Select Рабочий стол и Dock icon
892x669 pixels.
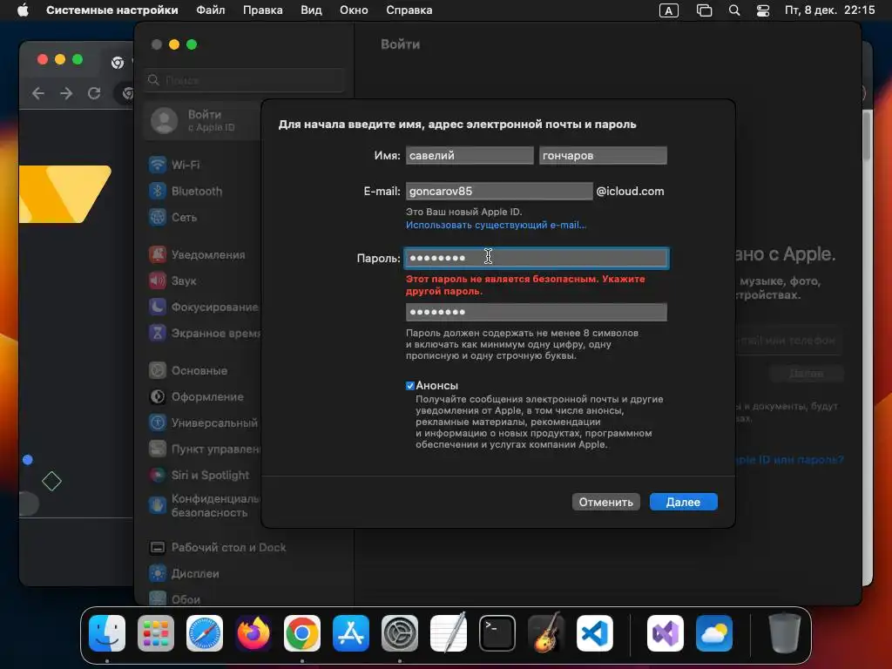coord(158,548)
